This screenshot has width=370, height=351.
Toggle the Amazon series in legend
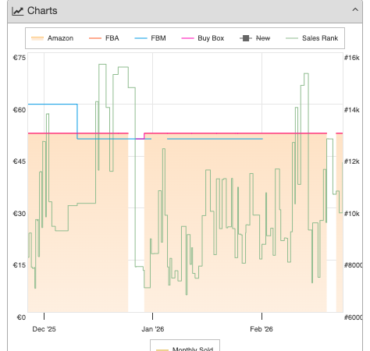tap(52, 38)
